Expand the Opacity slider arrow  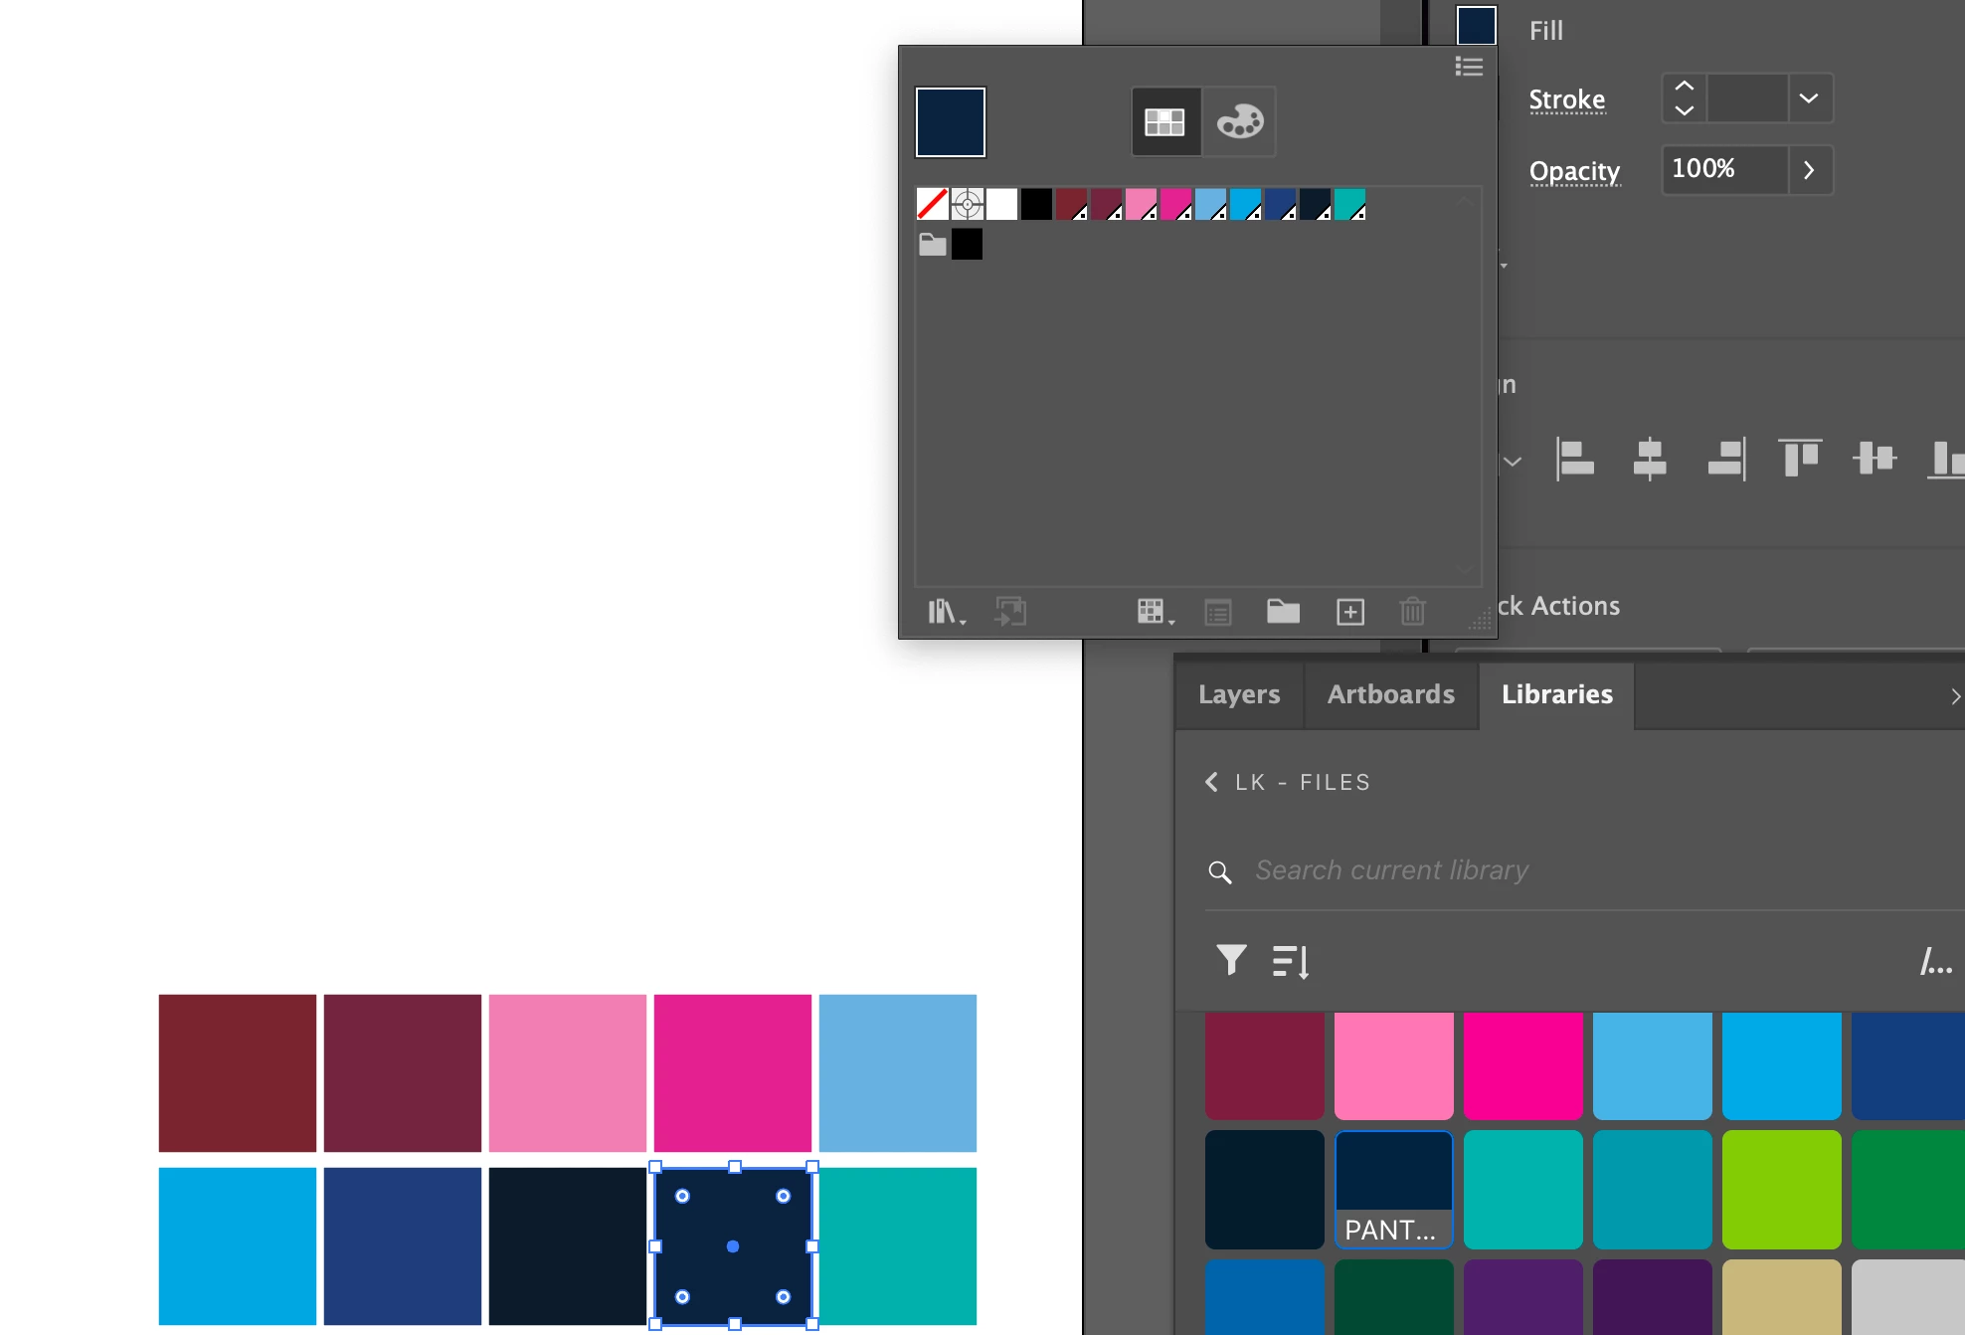(x=1809, y=170)
